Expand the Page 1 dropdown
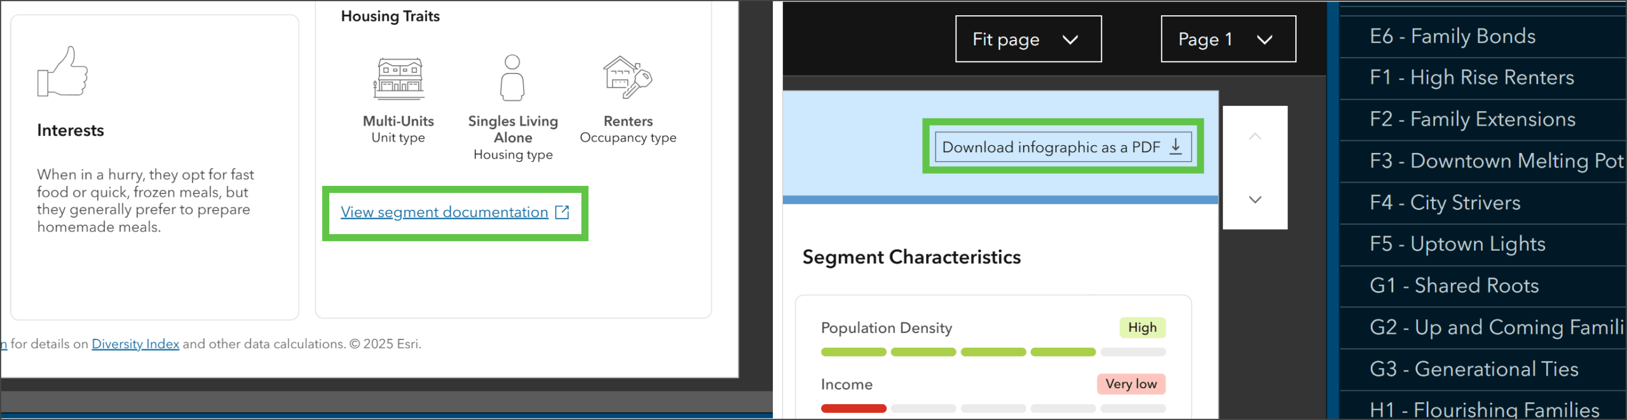 pos(1227,39)
